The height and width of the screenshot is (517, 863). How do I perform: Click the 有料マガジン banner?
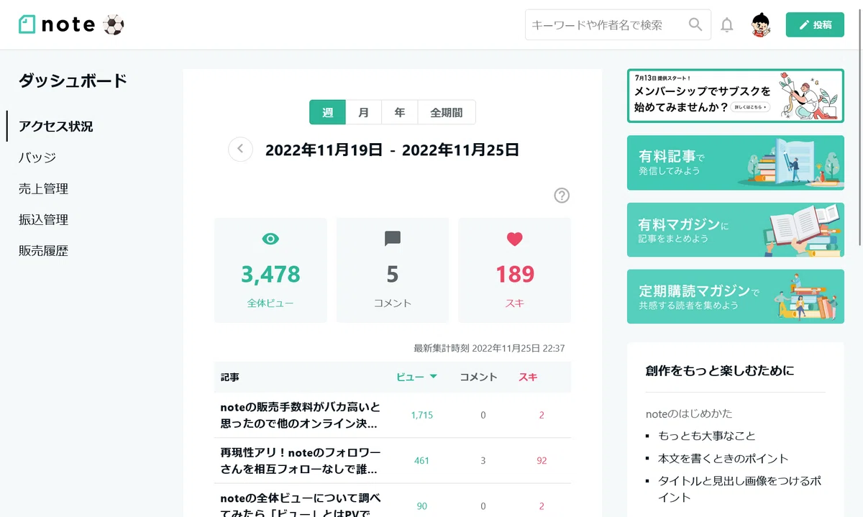pos(736,230)
